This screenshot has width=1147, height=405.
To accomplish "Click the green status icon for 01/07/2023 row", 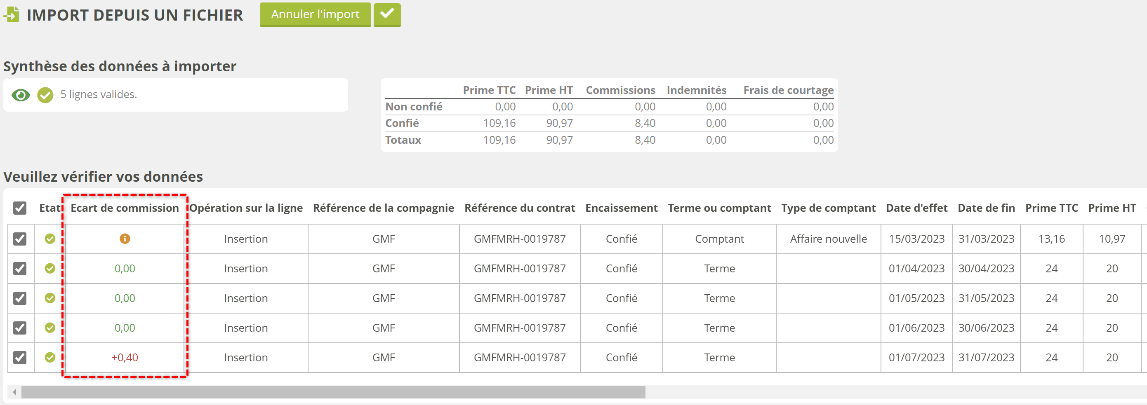I will 50,358.
